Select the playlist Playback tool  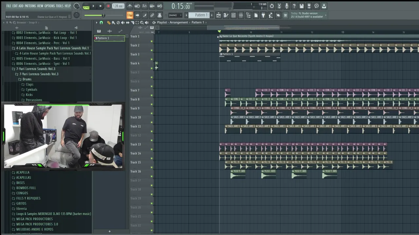click(147, 23)
